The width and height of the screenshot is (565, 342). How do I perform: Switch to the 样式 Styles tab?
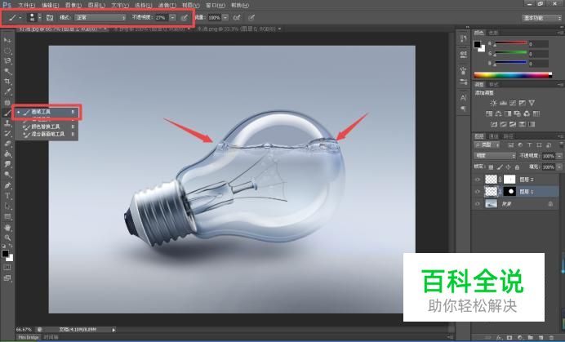click(494, 84)
